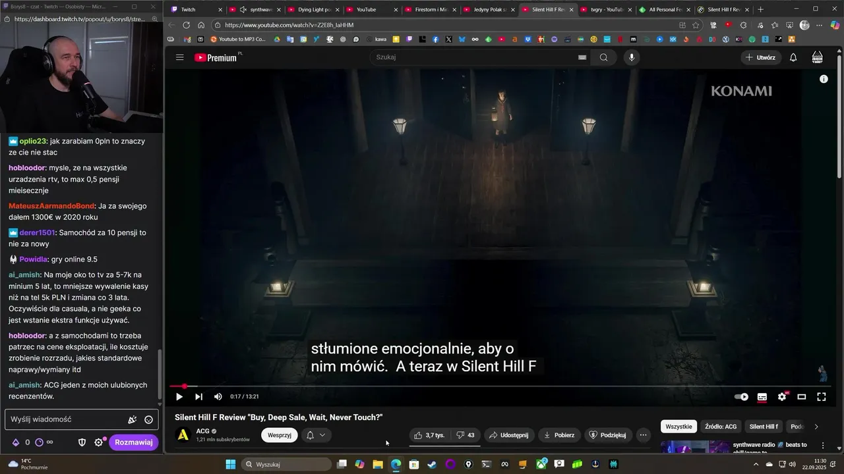Expand ACG notification bell dropdown
The image size is (844, 474).
tap(316, 435)
